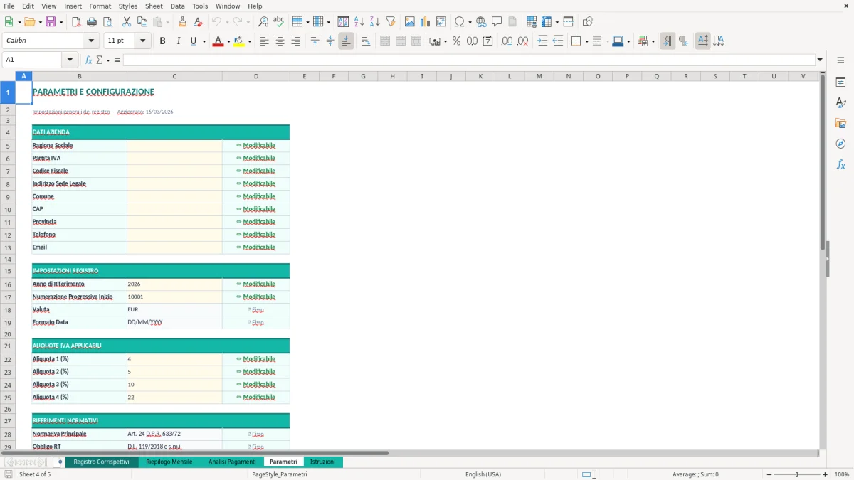Open the Sheet menu
The image size is (854, 480).
[x=154, y=6]
